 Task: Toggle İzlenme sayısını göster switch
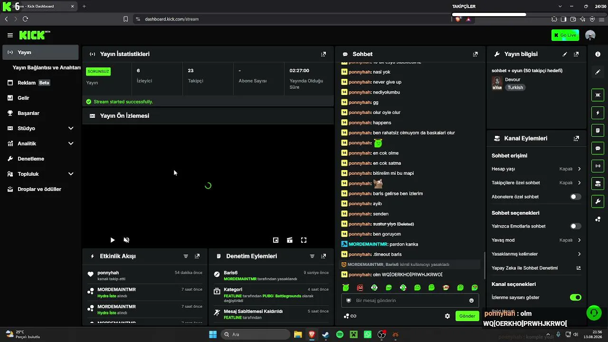pyautogui.click(x=575, y=297)
